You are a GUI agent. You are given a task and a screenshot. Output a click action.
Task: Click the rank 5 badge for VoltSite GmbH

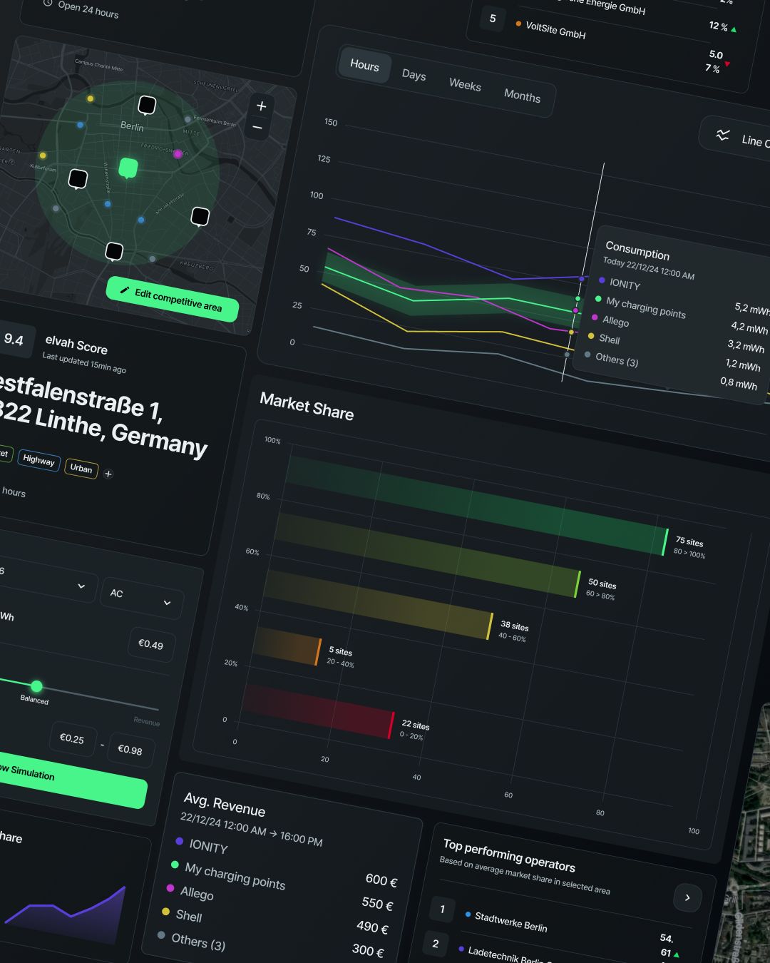pyautogui.click(x=493, y=19)
